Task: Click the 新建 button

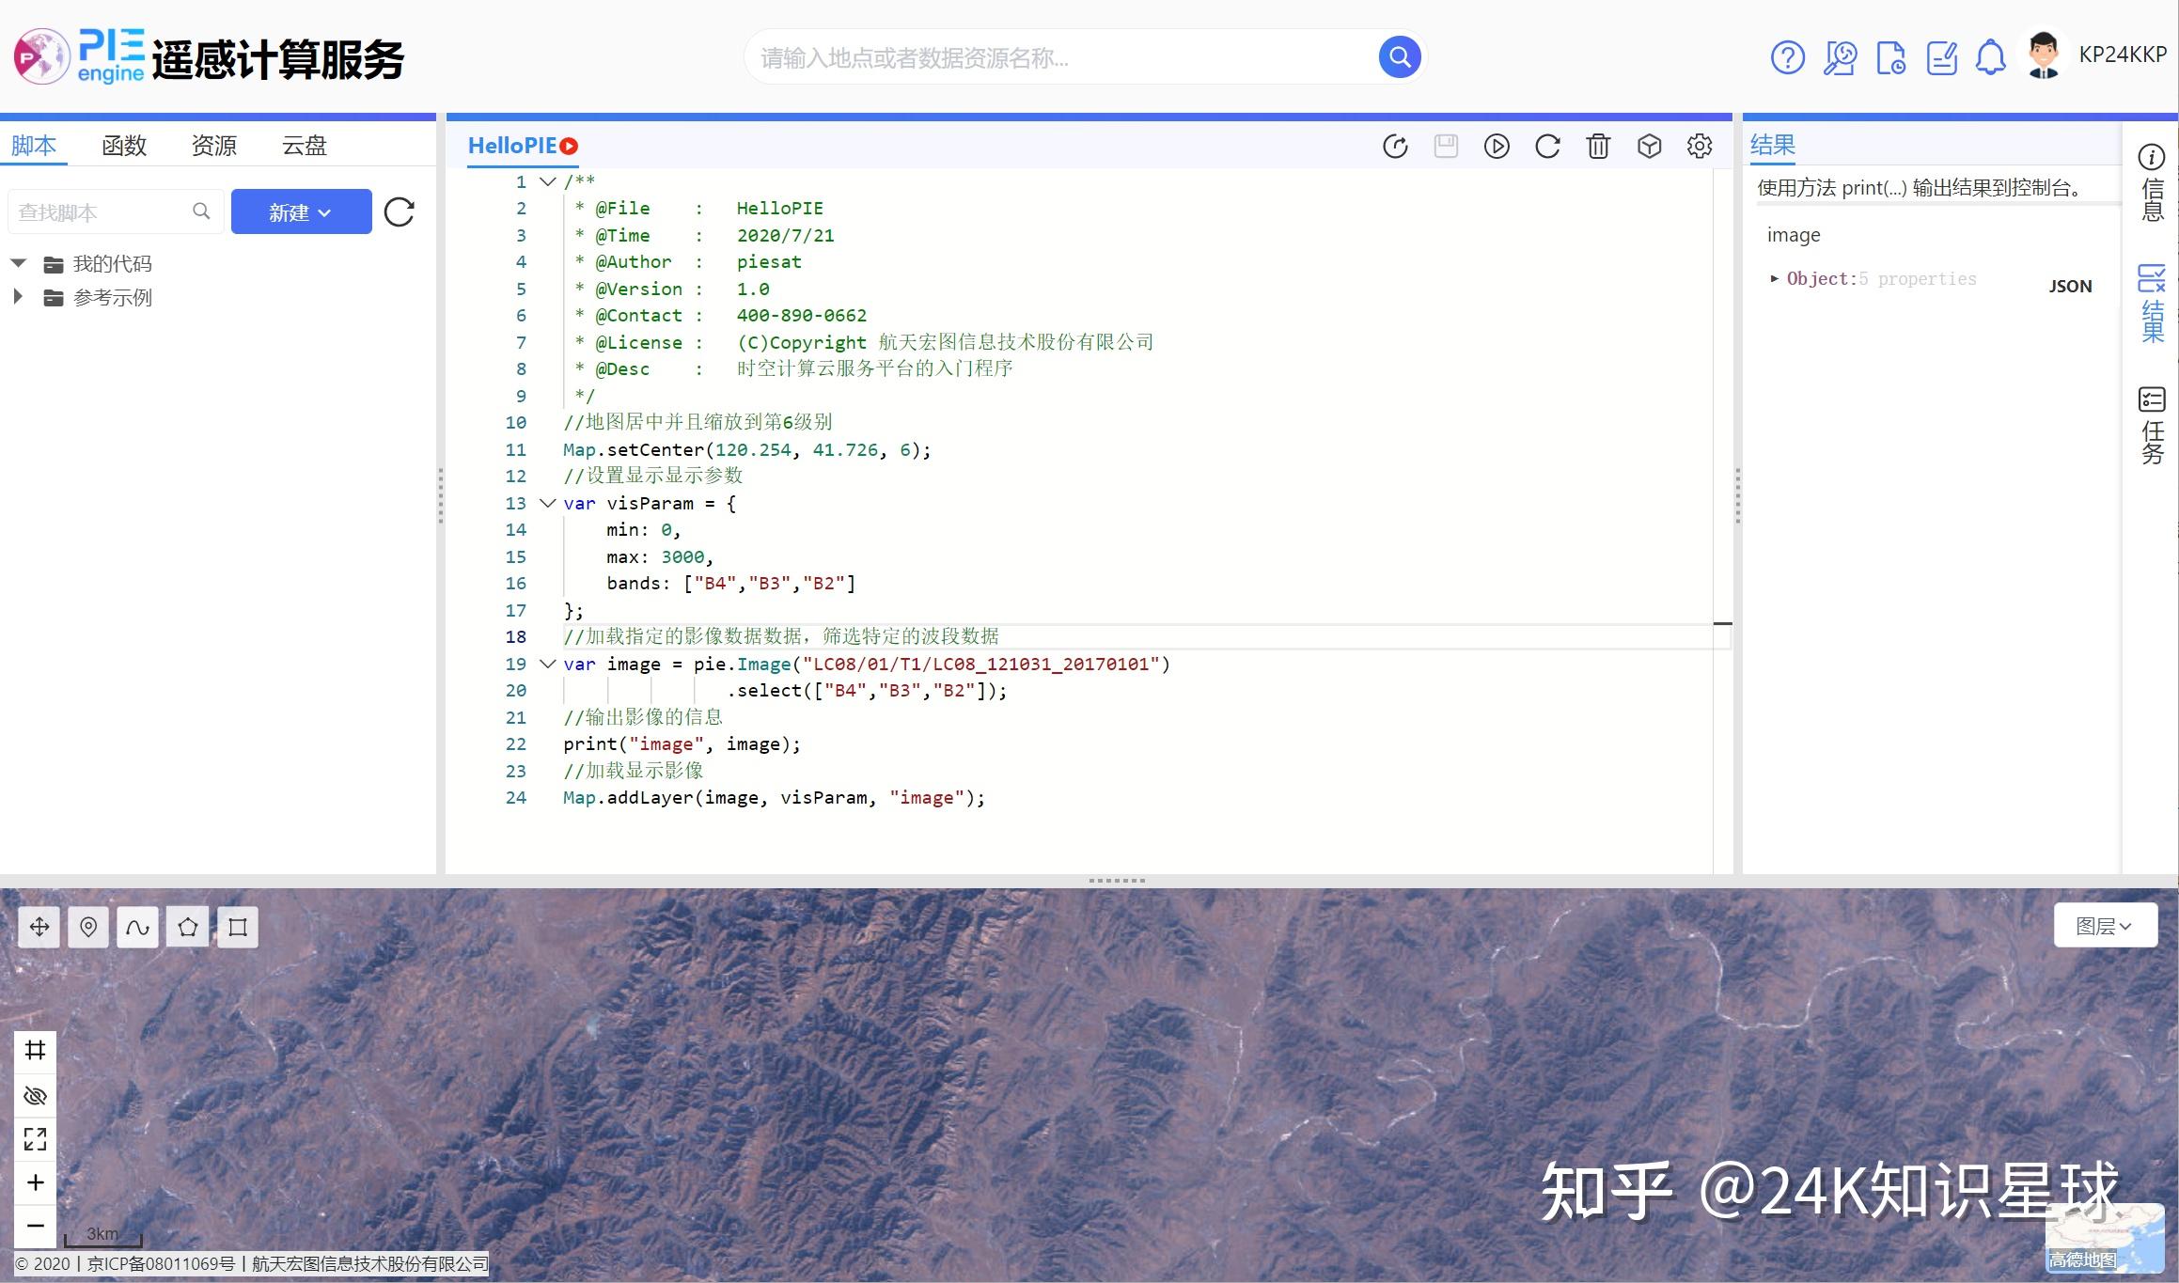Action: [x=301, y=212]
